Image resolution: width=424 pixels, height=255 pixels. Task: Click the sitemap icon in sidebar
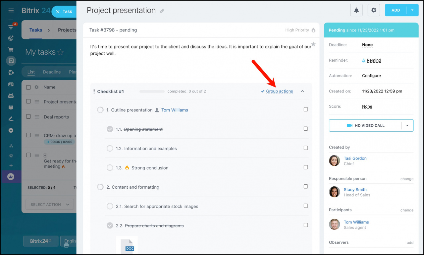(11, 146)
